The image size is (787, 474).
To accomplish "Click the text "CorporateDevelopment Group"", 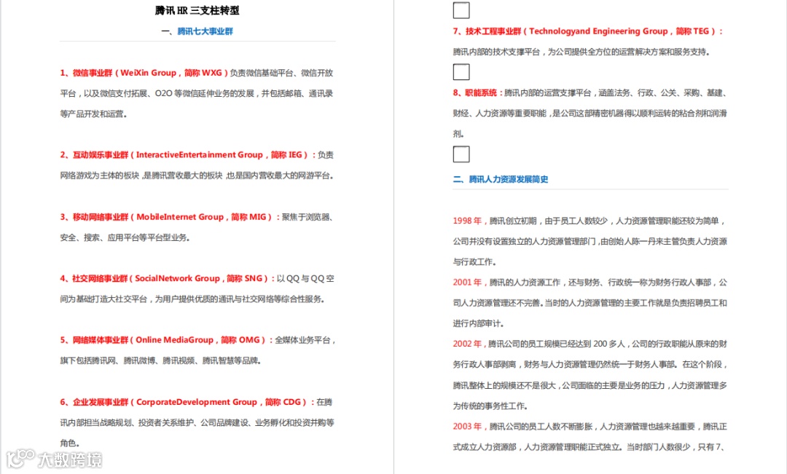I will point(196,402).
